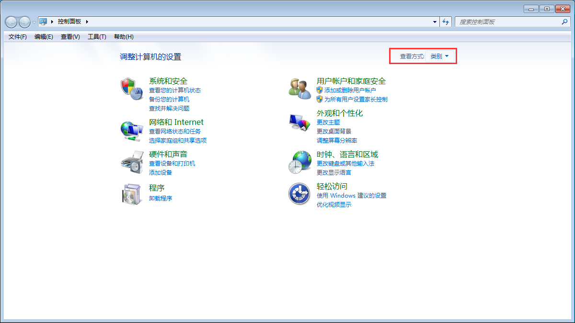This screenshot has height=323, width=575.
Task: Expand the arrow before 控制面板 in the breadcrumb
Action: 52,22
